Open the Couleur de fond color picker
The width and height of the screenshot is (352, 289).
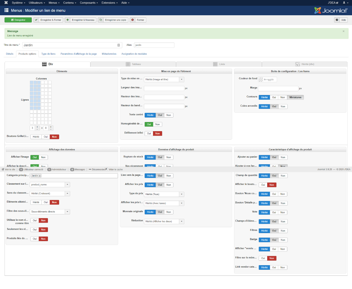(261, 79)
